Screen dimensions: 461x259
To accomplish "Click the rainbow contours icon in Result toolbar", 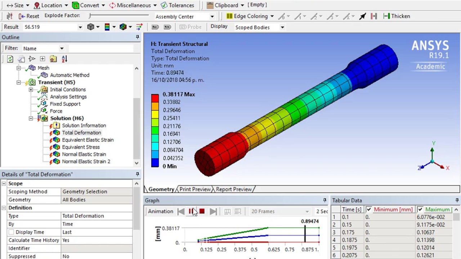I will [107, 27].
